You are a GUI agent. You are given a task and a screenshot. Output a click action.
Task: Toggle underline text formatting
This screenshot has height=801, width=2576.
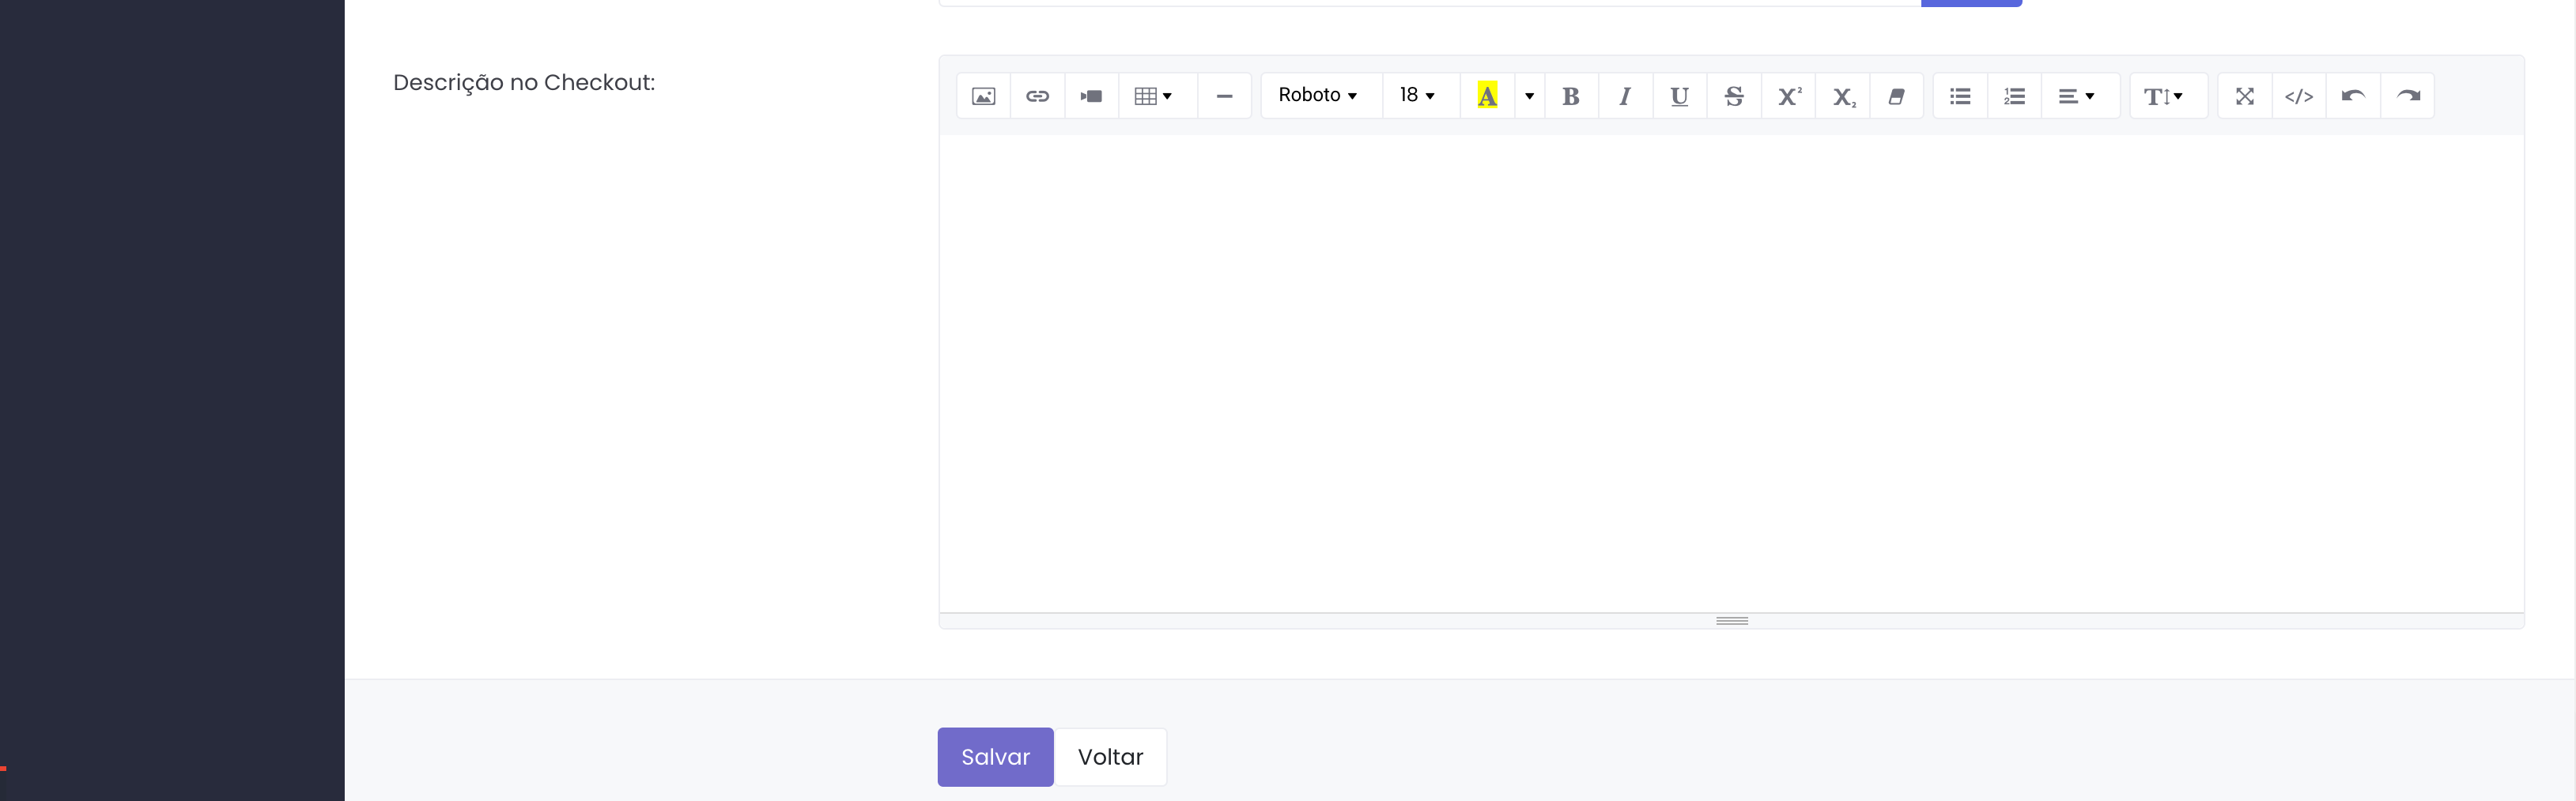[1679, 96]
